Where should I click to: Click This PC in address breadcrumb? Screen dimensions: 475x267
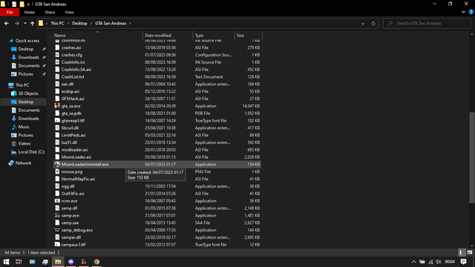point(57,23)
